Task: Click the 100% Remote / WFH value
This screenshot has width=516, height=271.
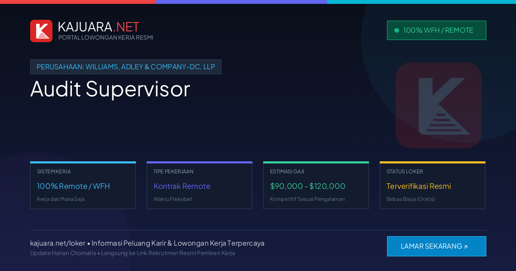Action: (74, 186)
